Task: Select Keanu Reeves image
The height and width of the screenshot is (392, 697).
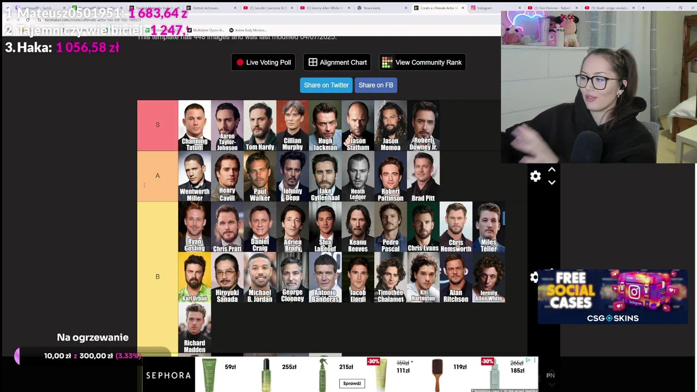Action: pos(358,227)
